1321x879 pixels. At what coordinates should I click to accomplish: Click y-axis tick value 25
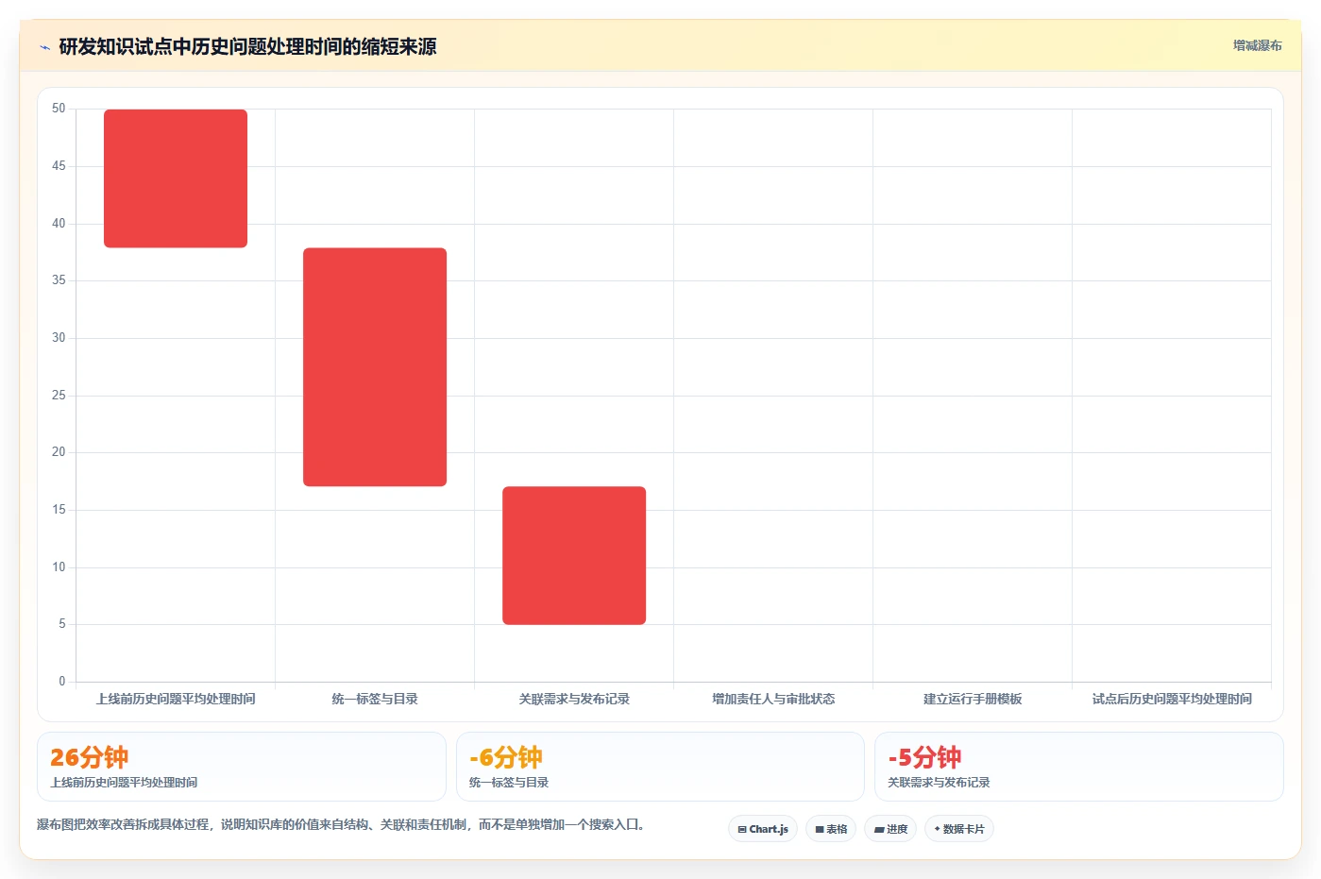59,395
